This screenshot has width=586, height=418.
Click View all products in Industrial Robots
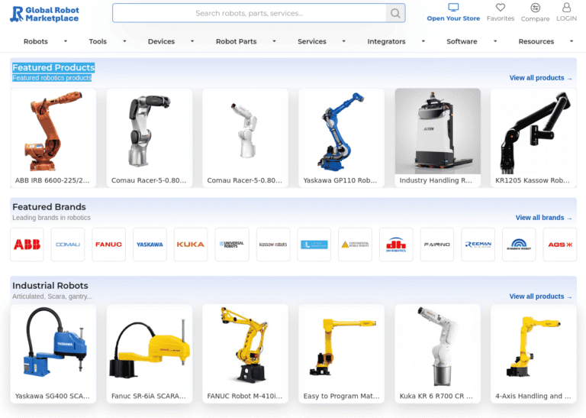pos(540,296)
